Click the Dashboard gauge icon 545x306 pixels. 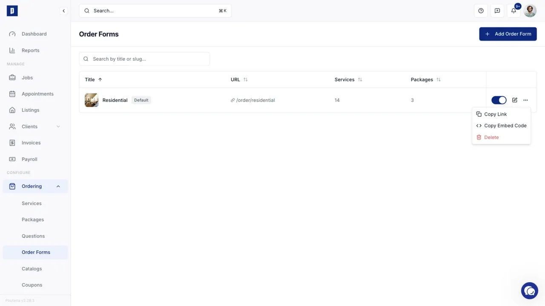click(x=12, y=34)
